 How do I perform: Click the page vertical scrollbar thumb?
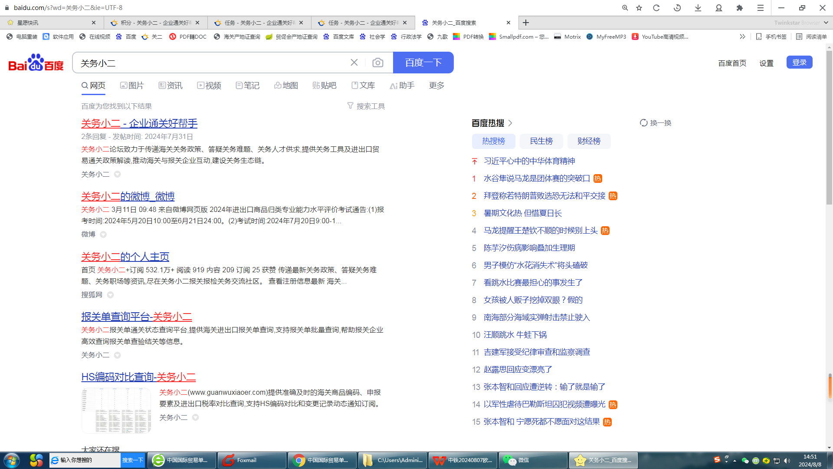829,128
